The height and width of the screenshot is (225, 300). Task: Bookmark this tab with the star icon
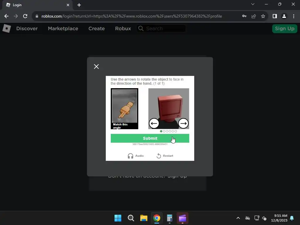[263, 16]
